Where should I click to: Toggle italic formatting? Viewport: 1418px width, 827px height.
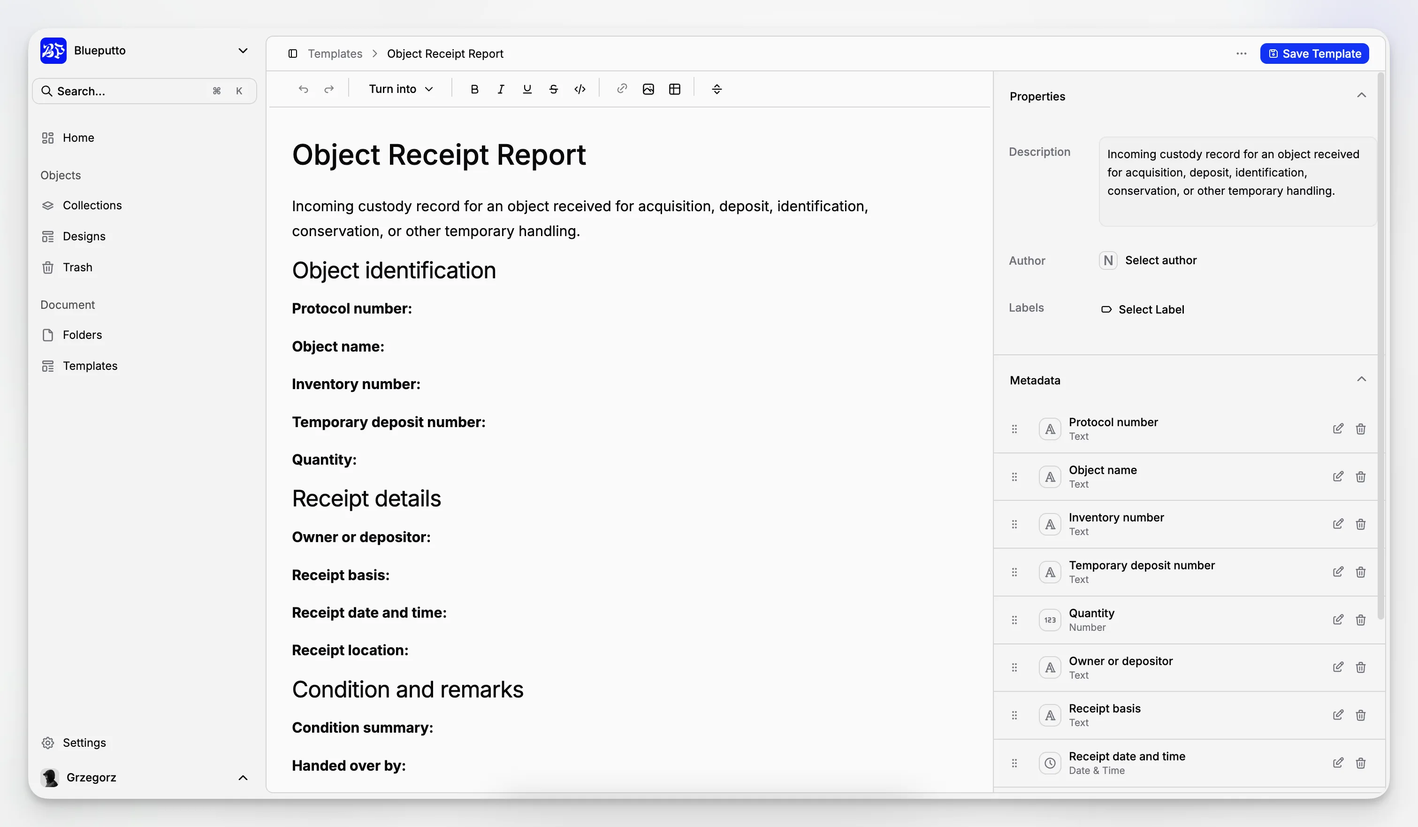[501, 89]
